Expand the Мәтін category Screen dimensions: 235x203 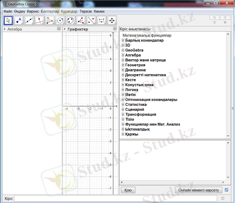(123, 94)
